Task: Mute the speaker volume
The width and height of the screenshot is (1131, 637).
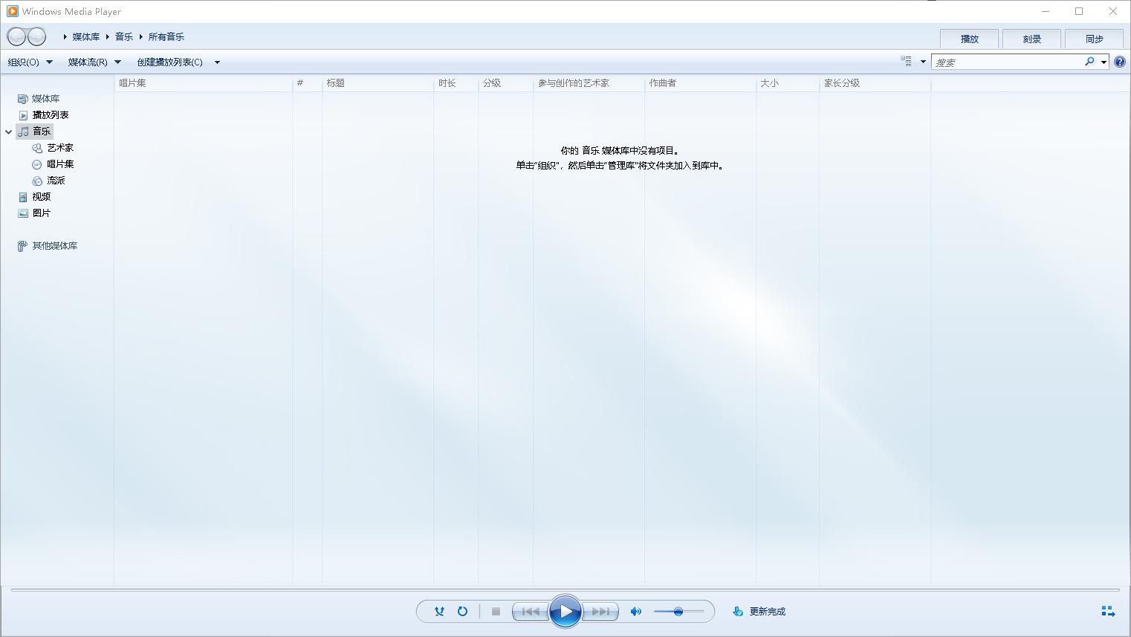Action: tap(635, 612)
